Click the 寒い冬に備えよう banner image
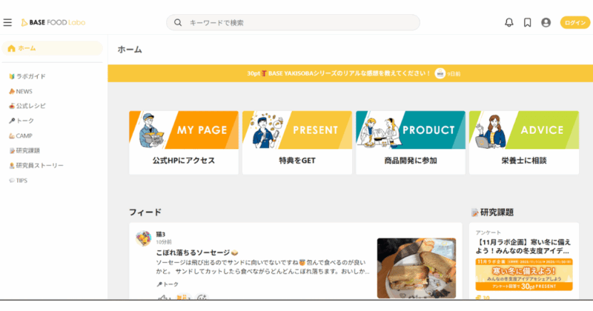The width and height of the screenshot is (593, 311). (x=524, y=275)
